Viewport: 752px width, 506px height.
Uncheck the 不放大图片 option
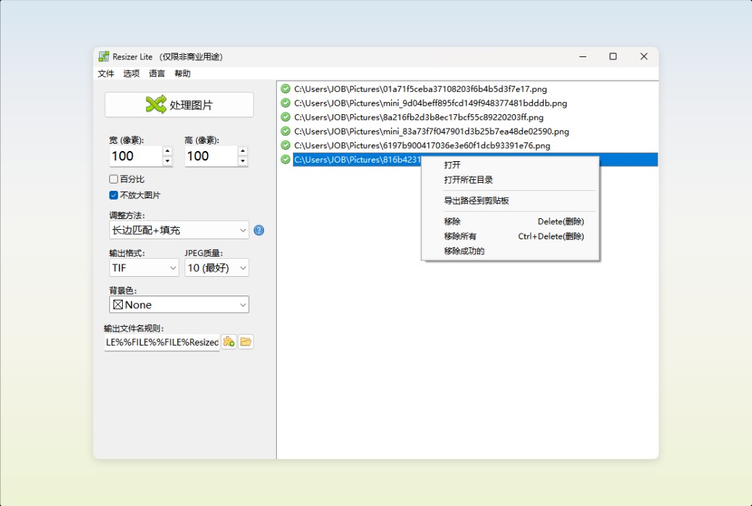[113, 194]
